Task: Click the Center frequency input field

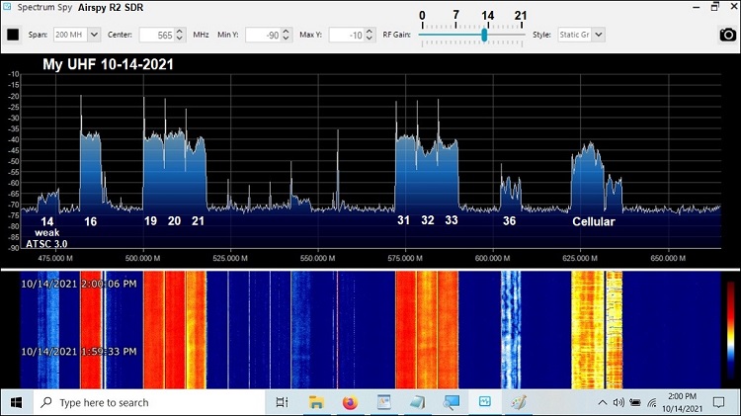Action: click(156, 35)
